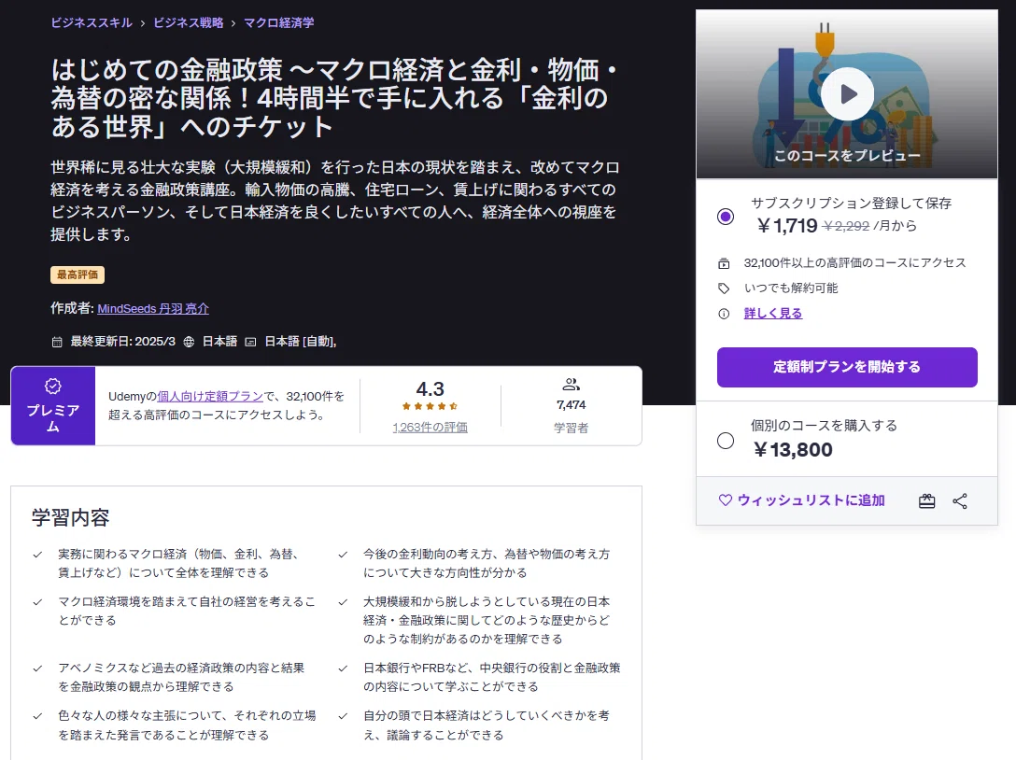Click the tag icon beside いつでも解約可能
Image resolution: width=1016 pixels, height=760 pixels.
click(724, 289)
